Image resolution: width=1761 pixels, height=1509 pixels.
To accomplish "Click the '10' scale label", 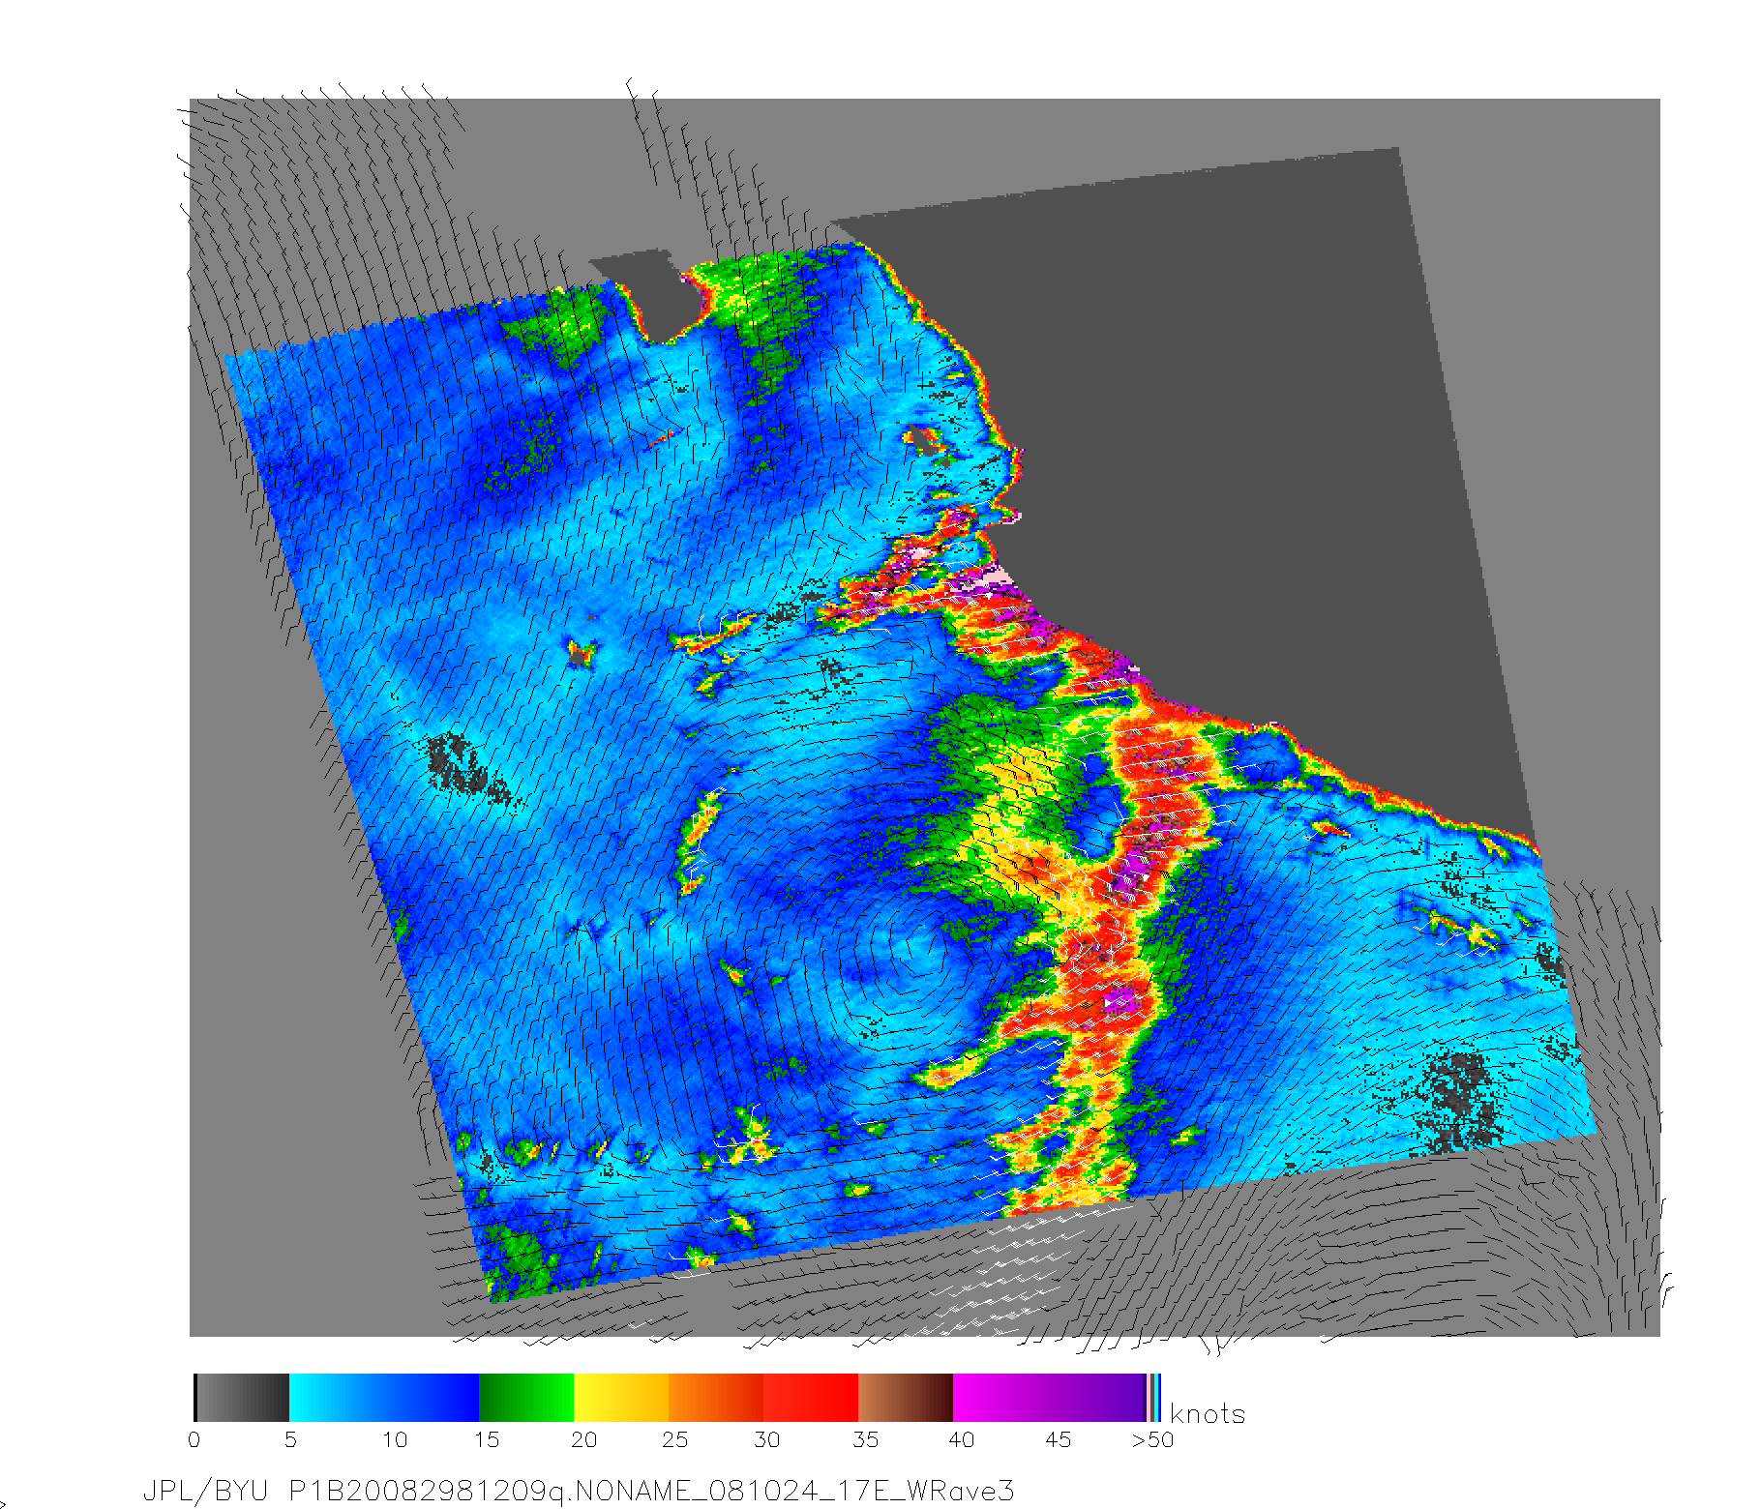I will pos(395,1439).
